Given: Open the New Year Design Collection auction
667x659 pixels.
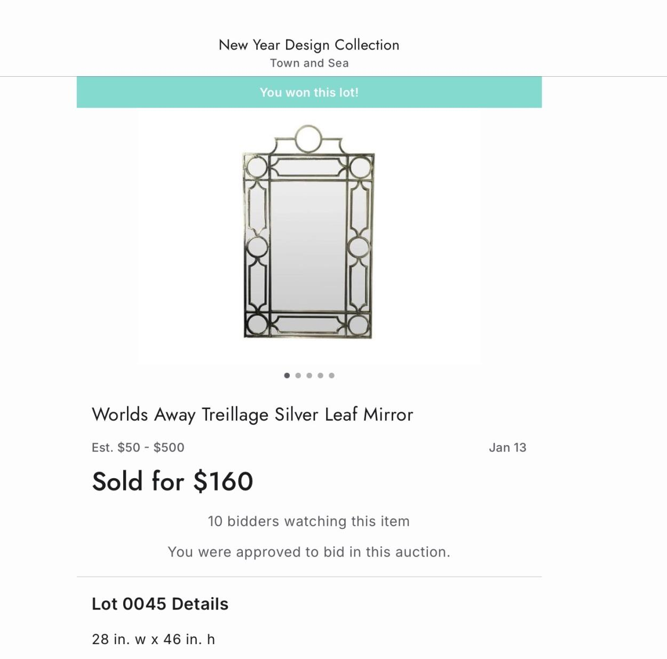Looking at the screenshot, I should [x=308, y=45].
